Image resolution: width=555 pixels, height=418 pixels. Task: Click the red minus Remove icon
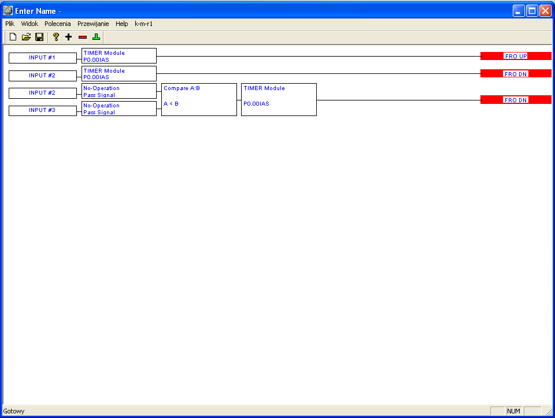point(83,37)
